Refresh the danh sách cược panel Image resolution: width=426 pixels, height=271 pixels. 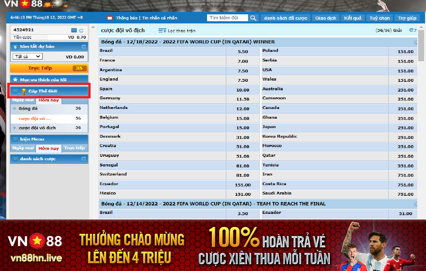83,159
